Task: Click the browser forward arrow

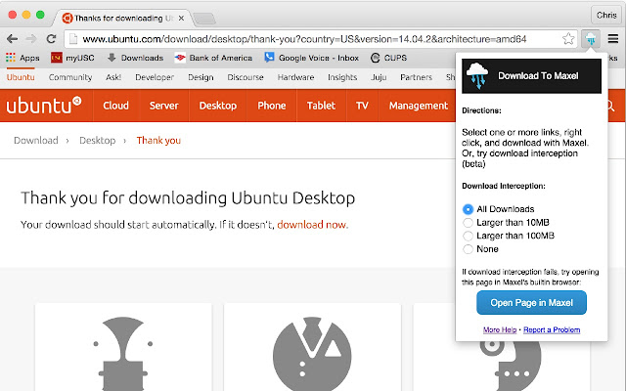Action: tap(31, 39)
